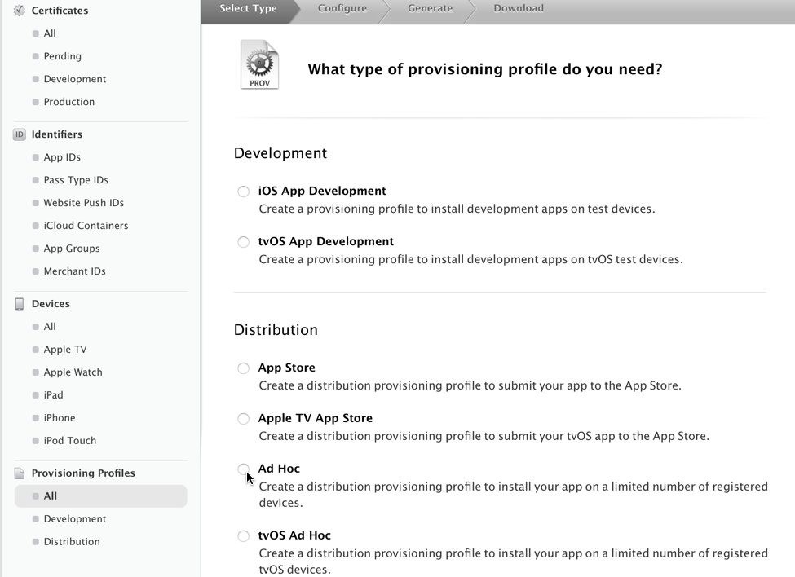The image size is (795, 577).
Task: Open Pending certificates
Action: tap(63, 56)
